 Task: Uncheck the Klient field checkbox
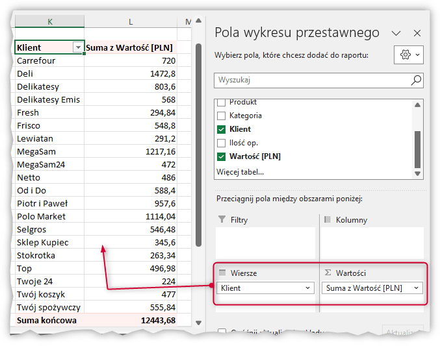pyautogui.click(x=221, y=129)
